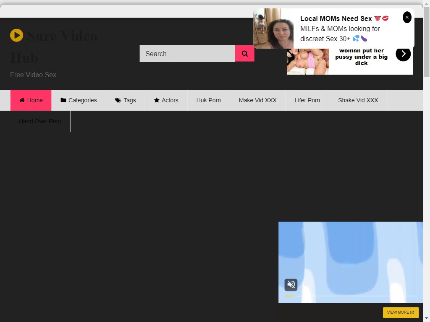Click the round arrow on the banner ad
The width and height of the screenshot is (430, 322).
[403, 54]
